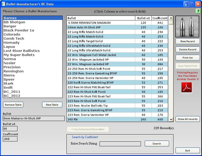The width and height of the screenshot is (202, 156).
Task: Click the Bullet wt field showing 90
Action: tap(10, 129)
